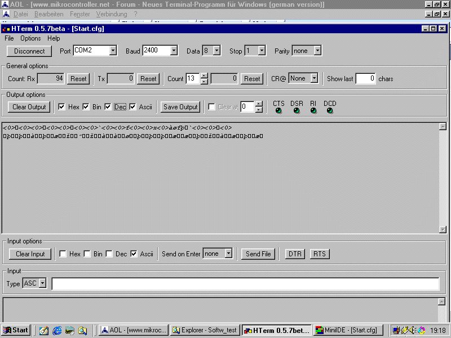Viewport: 451px width, 338px height.
Task: Click the CTS status LED indicator
Action: (x=278, y=110)
